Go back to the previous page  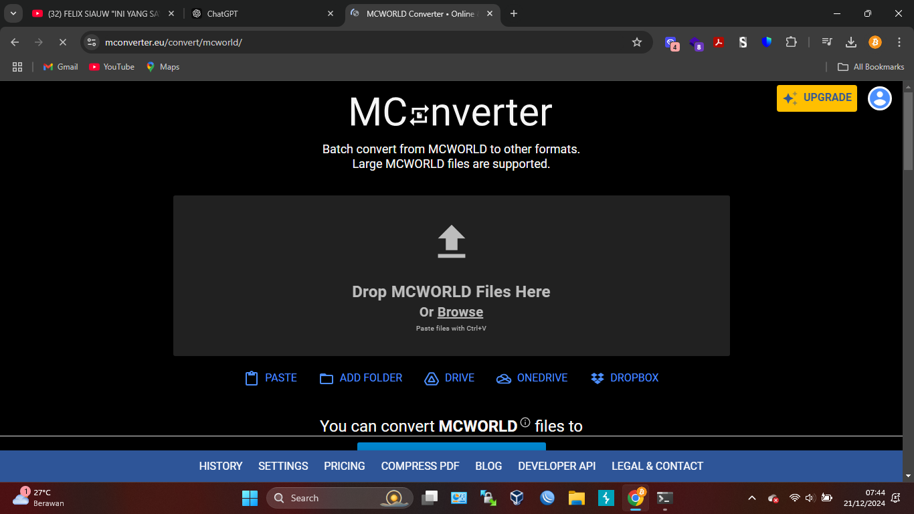tap(15, 42)
